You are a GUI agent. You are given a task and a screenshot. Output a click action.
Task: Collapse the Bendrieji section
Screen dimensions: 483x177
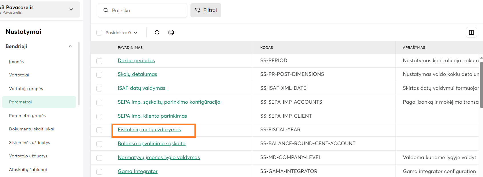tap(70, 46)
